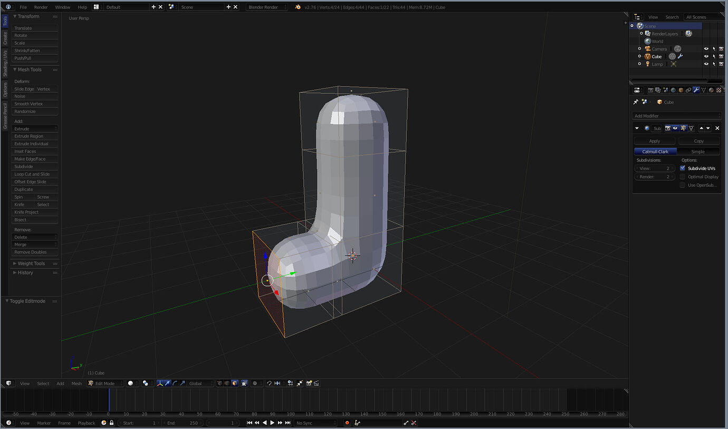The width and height of the screenshot is (728, 429).
Task: Open the Render menu
Action: click(41, 7)
